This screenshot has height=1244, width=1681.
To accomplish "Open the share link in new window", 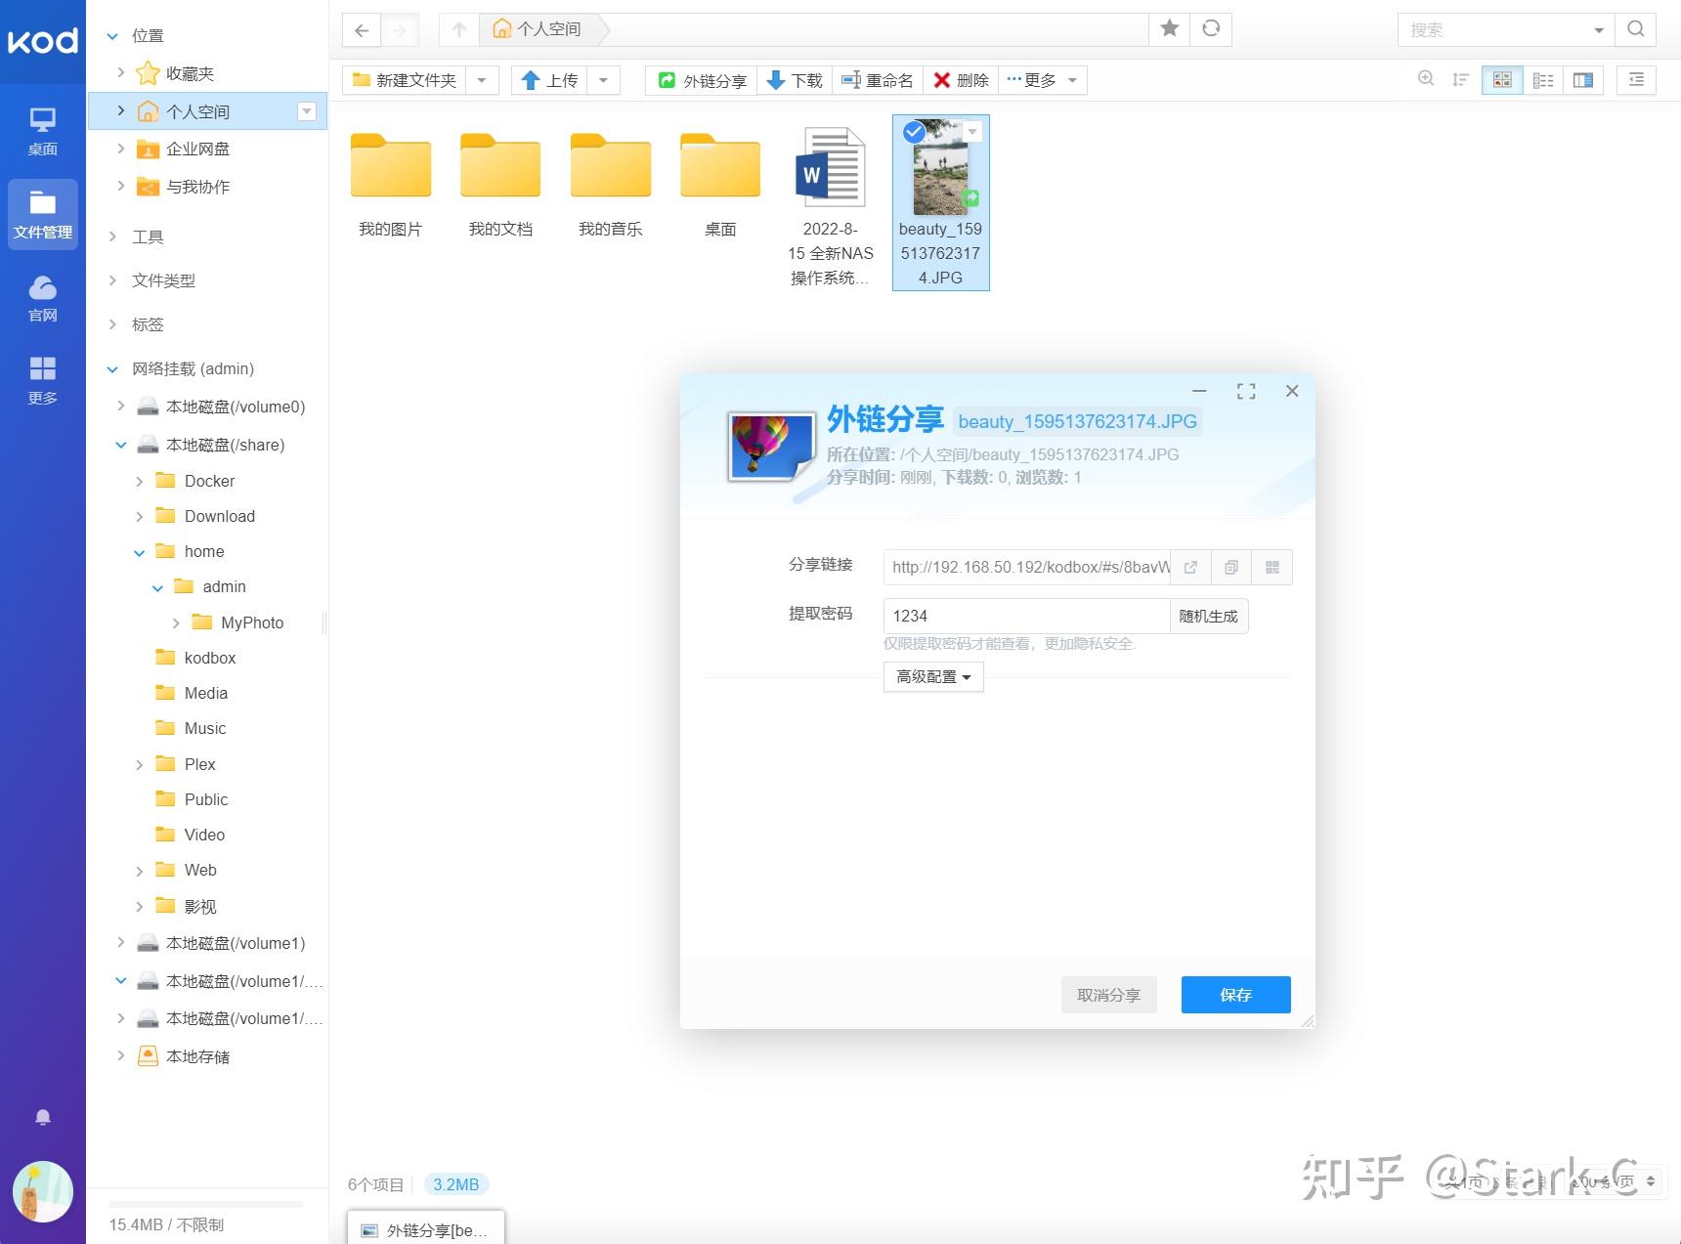I will (1190, 567).
